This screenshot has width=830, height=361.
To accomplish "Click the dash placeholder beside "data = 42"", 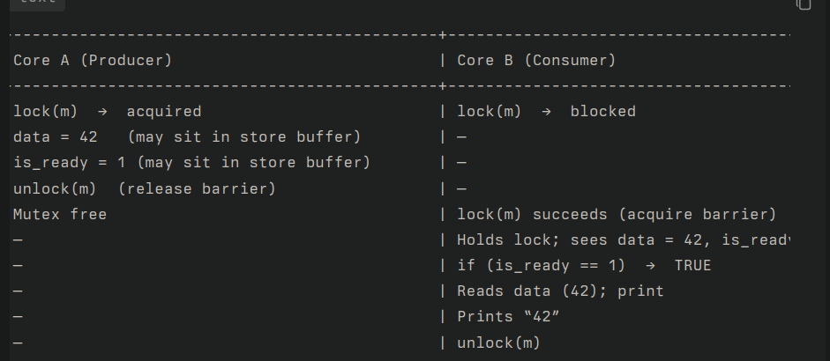I will tap(461, 137).
